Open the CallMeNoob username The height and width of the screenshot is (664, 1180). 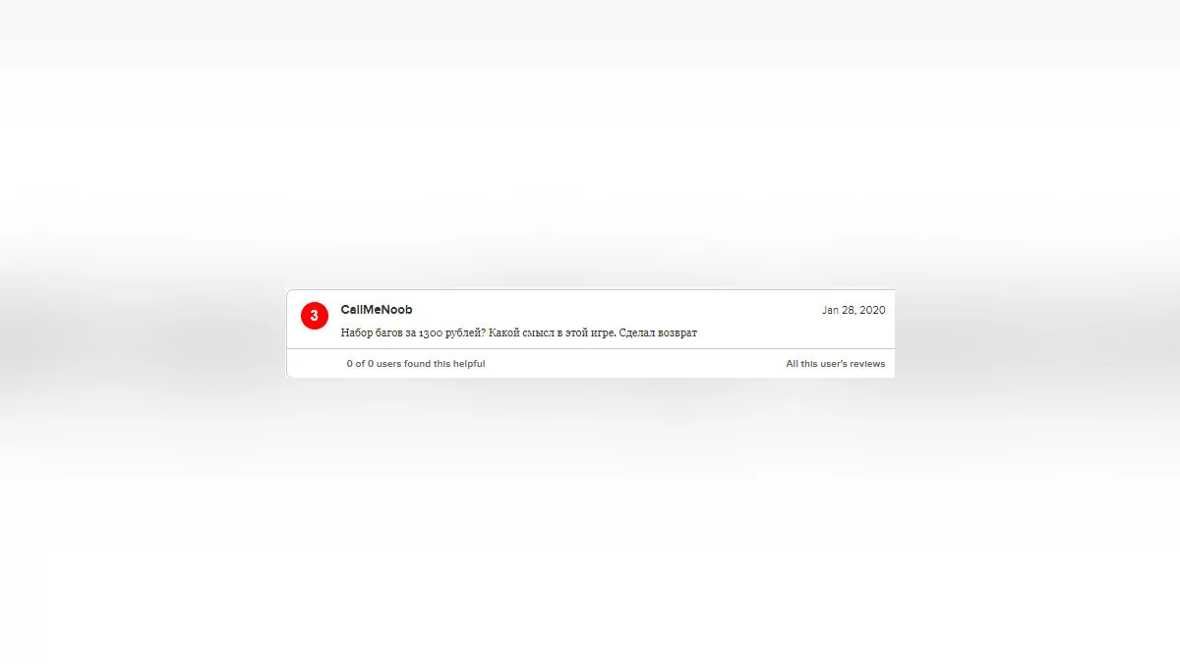coord(377,310)
